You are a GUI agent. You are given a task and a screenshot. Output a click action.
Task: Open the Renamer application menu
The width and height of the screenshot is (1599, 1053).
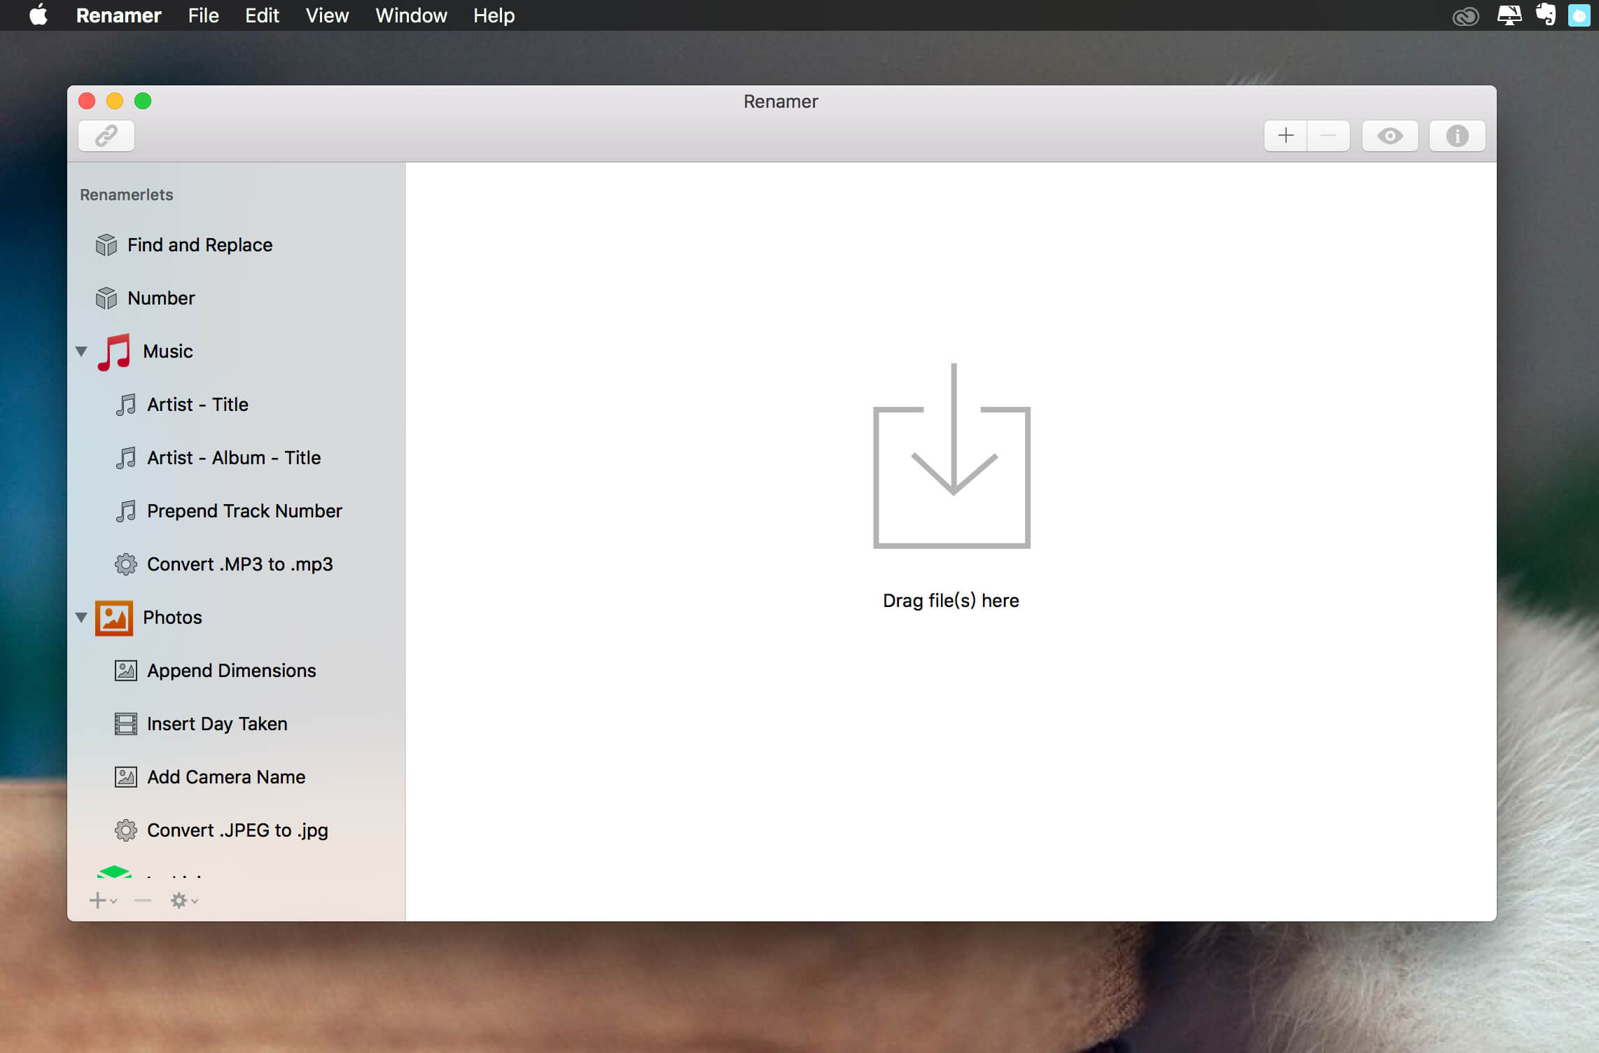point(118,15)
